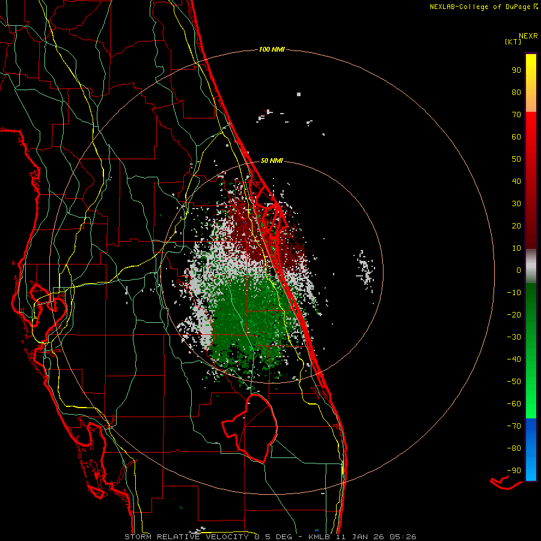541x541 pixels.
Task: Select the -60 value on velocity scale
Action: click(x=514, y=404)
